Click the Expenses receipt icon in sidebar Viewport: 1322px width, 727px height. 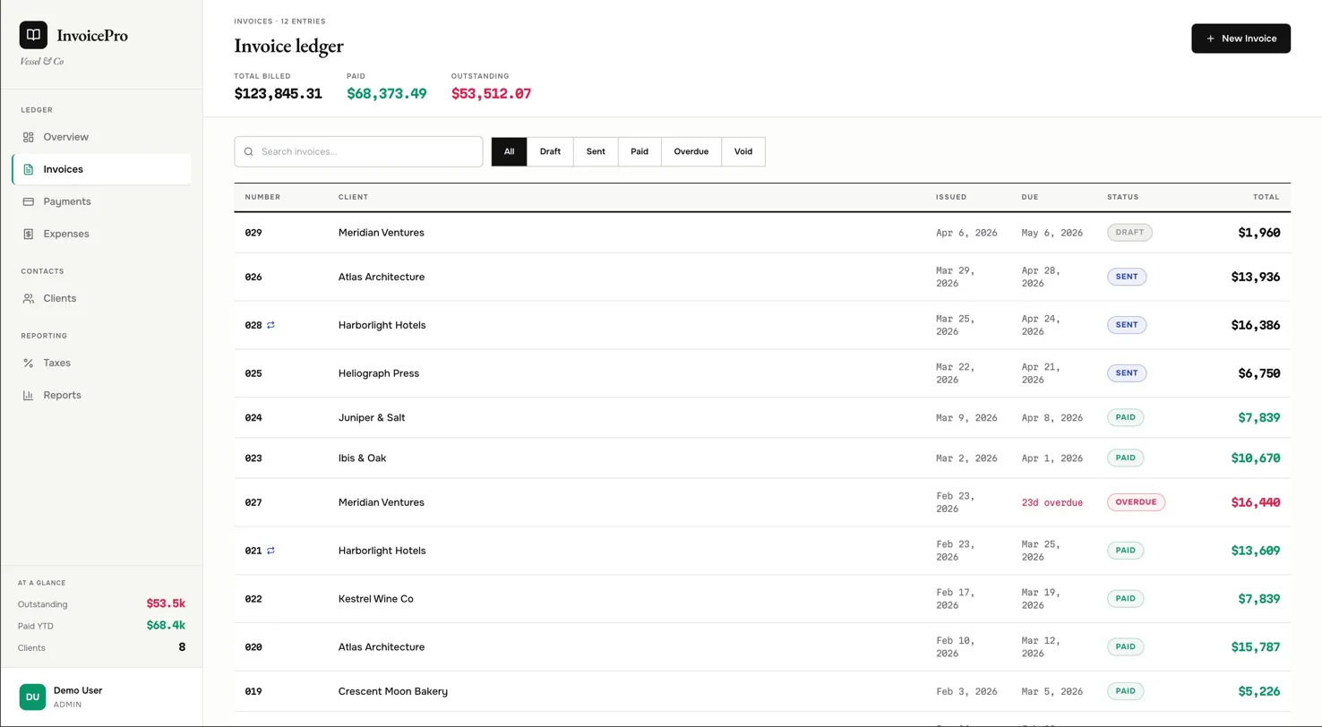28,234
